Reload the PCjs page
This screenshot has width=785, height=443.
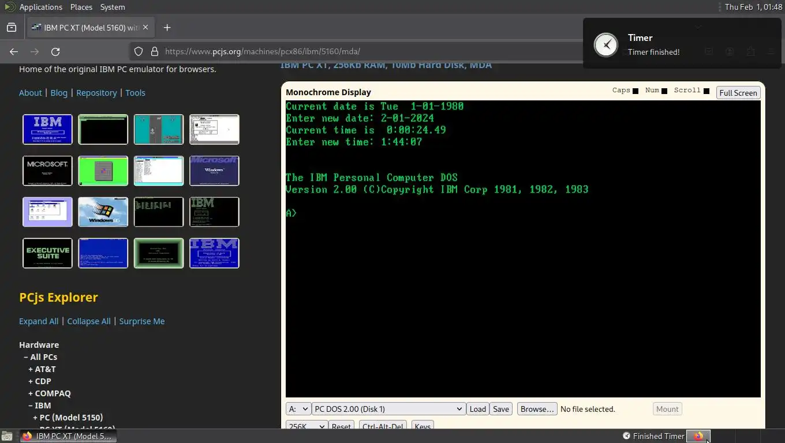55,51
